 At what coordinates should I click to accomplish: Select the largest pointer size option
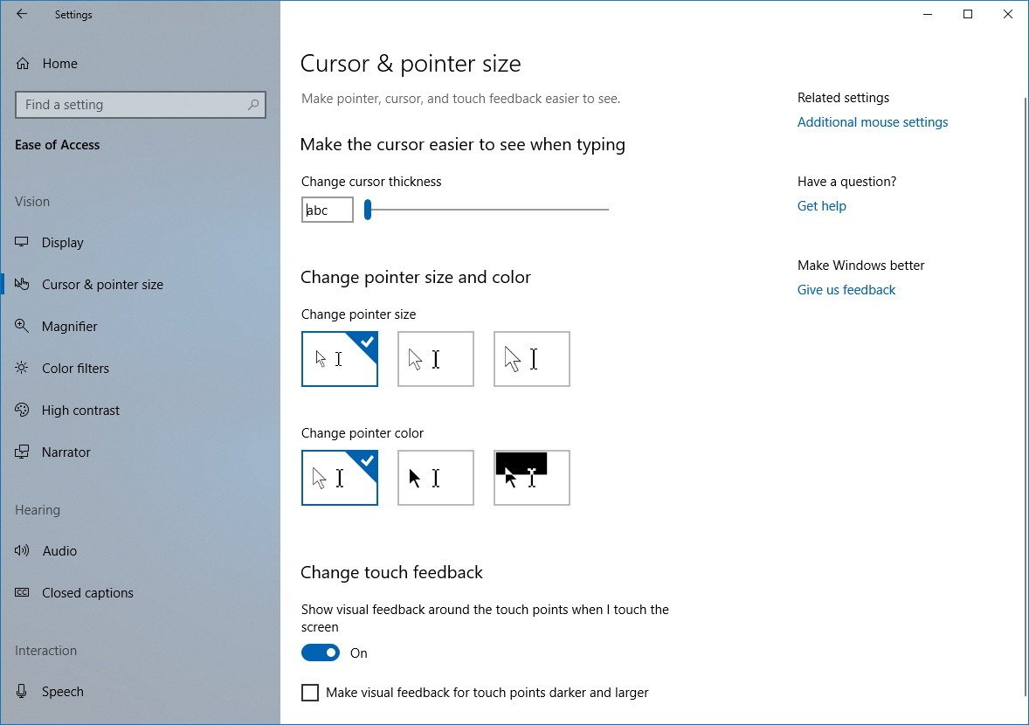[x=531, y=359]
